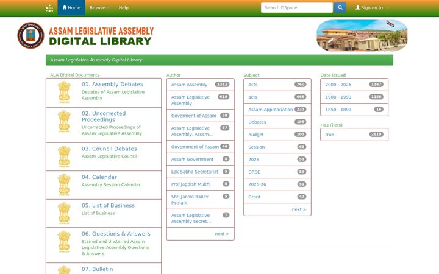Open 02. Uncorrected Proceedings collection

click(104, 116)
